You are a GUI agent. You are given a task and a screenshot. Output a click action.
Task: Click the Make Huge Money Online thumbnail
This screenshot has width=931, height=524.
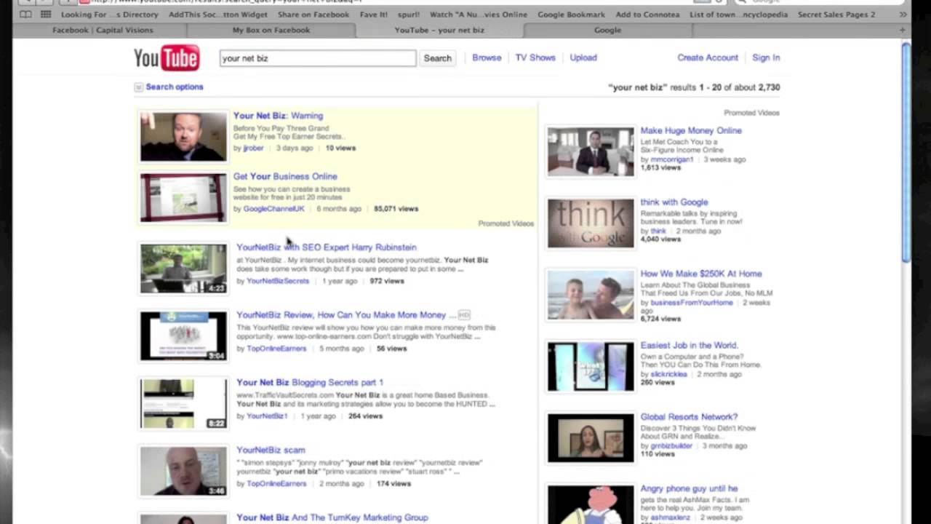click(x=591, y=151)
